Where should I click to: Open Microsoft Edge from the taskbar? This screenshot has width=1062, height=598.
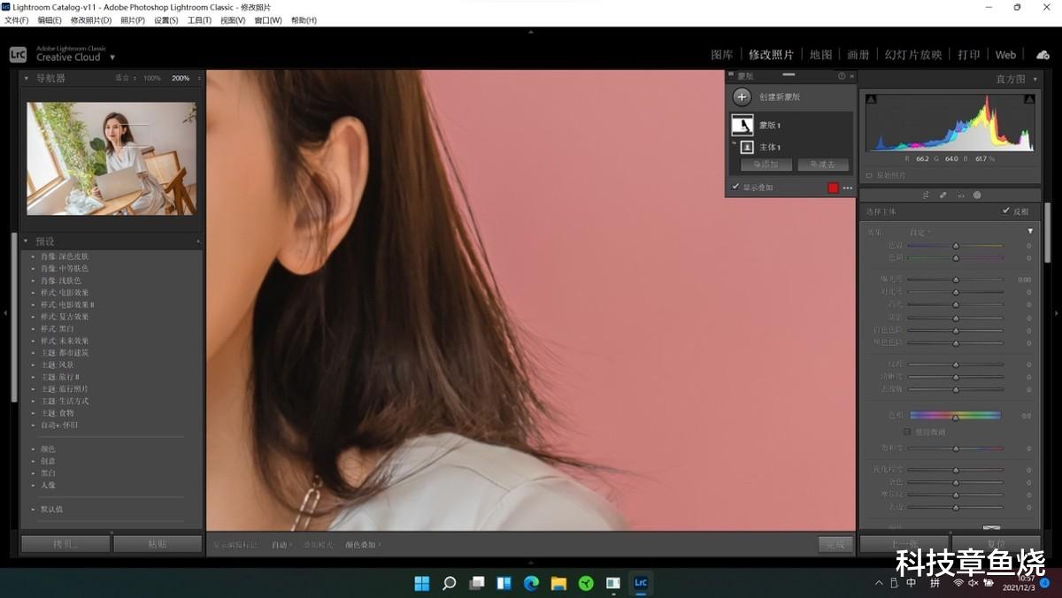(x=531, y=583)
